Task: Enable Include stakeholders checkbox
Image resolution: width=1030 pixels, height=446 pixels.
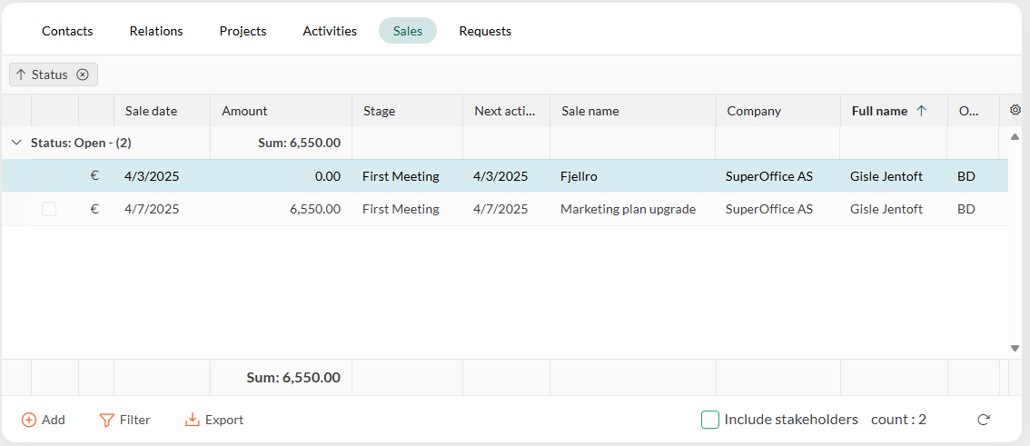Action: (710, 420)
